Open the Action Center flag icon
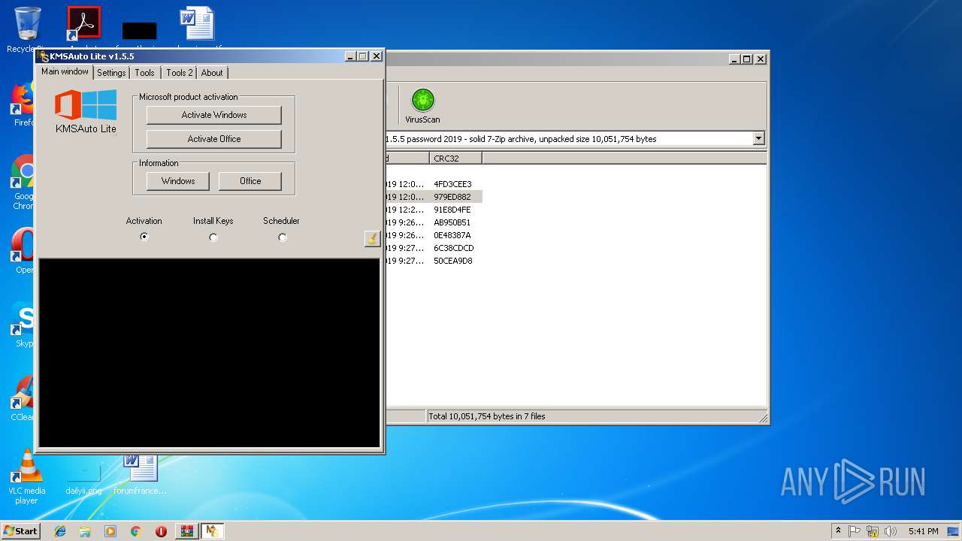 (x=855, y=531)
